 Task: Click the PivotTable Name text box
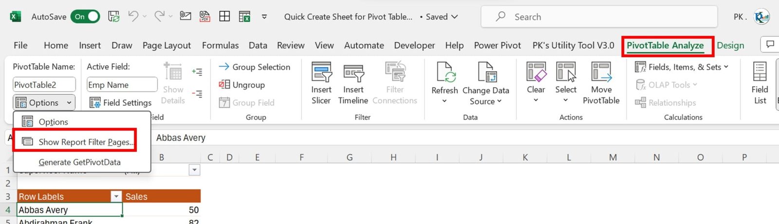tap(44, 85)
